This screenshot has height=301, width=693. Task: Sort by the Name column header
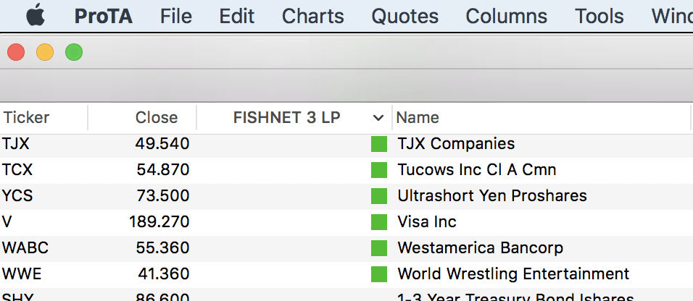tap(418, 118)
